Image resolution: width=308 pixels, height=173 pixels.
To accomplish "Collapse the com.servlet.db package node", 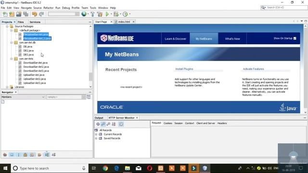I will pos(12,43).
